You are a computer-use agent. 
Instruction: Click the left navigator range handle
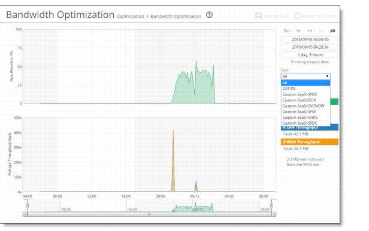tap(27, 205)
